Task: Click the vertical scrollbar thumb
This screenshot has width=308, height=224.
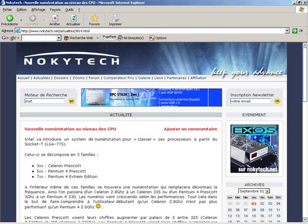Action: point(305,75)
